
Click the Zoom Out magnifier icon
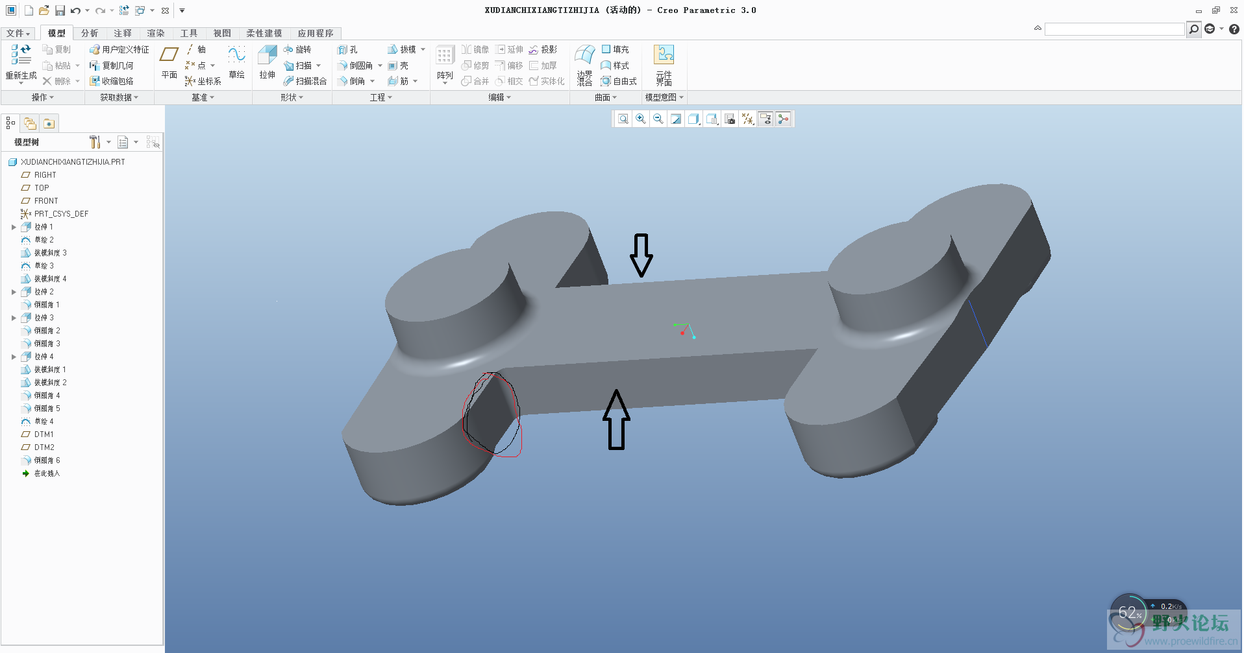(x=658, y=119)
